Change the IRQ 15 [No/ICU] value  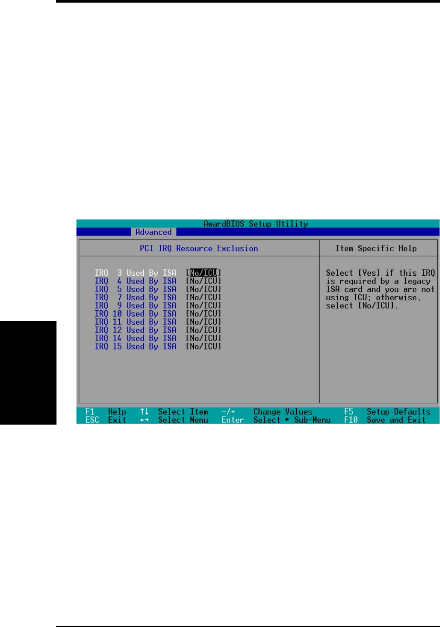[204, 346]
